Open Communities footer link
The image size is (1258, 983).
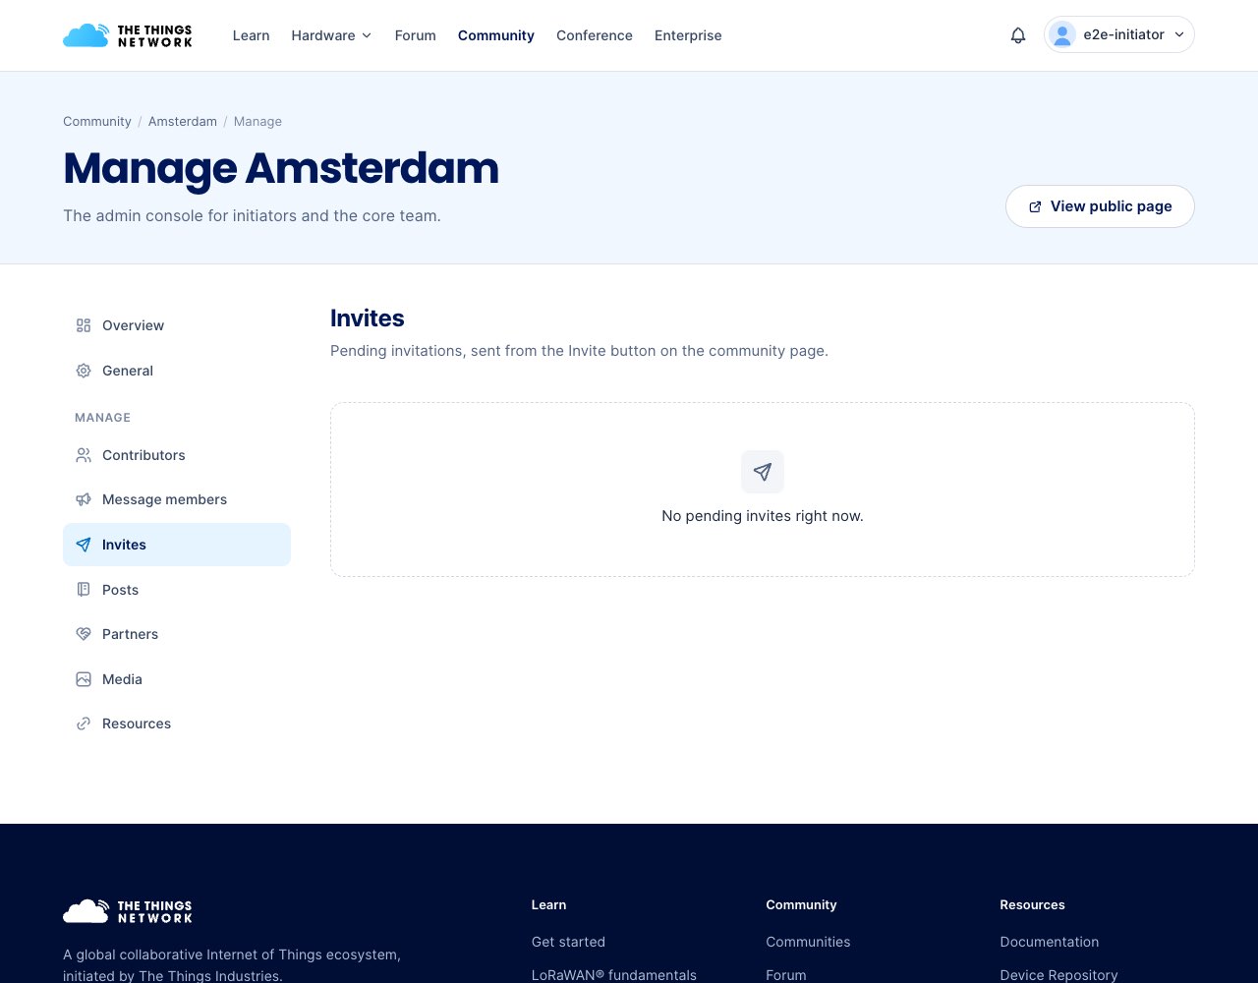808,942
